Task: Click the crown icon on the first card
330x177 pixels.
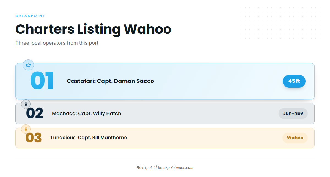Action: coord(28,65)
